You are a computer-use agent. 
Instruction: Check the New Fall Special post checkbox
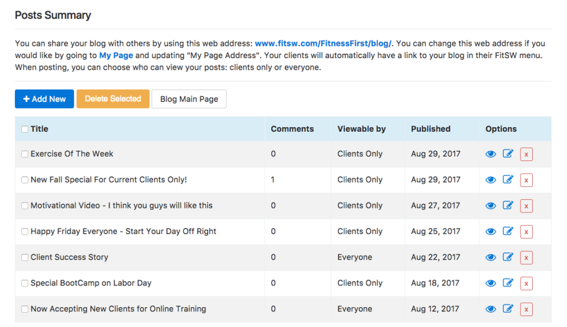tap(24, 180)
